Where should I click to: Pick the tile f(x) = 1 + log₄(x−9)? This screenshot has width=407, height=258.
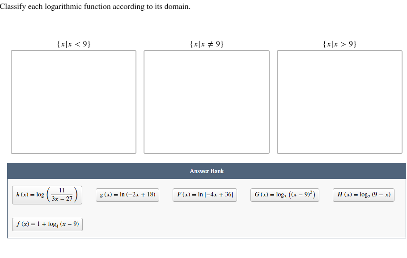(47, 224)
